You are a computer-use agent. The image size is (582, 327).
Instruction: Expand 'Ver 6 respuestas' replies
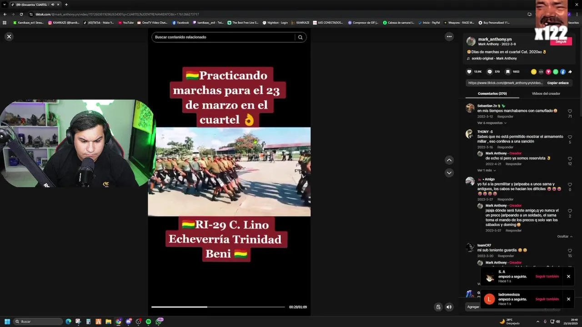pyautogui.click(x=492, y=123)
